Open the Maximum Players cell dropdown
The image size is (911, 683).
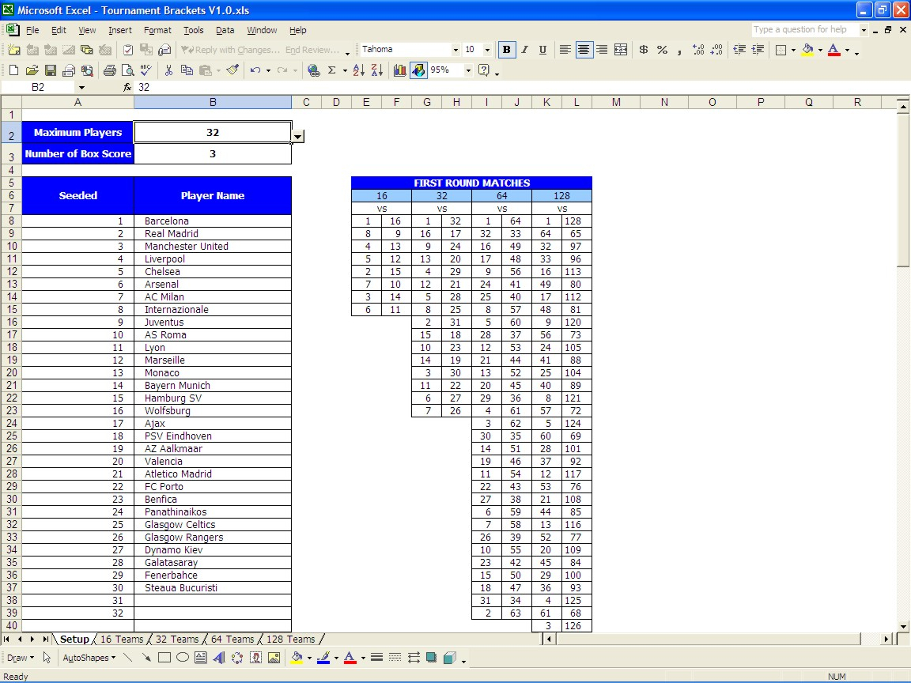[x=297, y=136]
